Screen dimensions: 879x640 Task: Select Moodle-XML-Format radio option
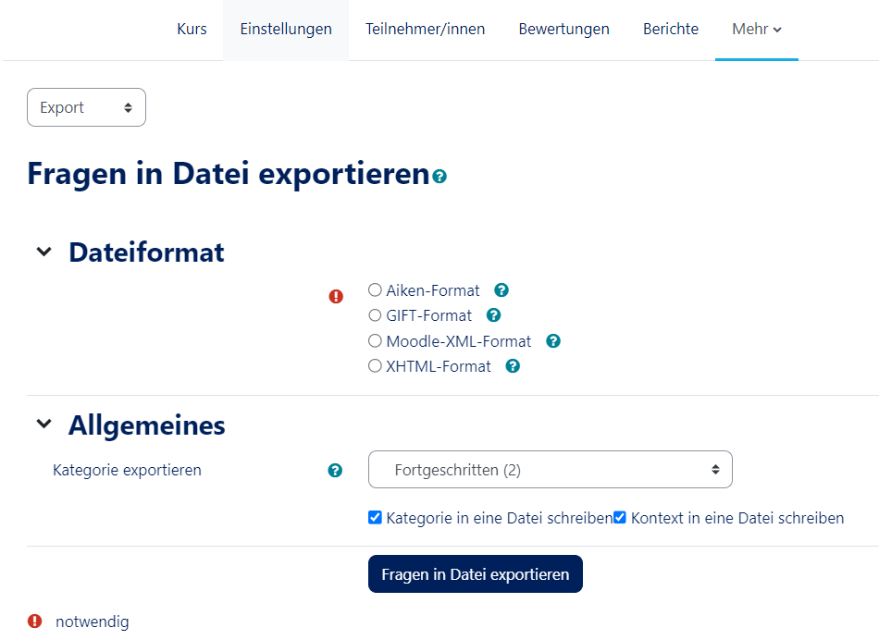pyautogui.click(x=375, y=341)
